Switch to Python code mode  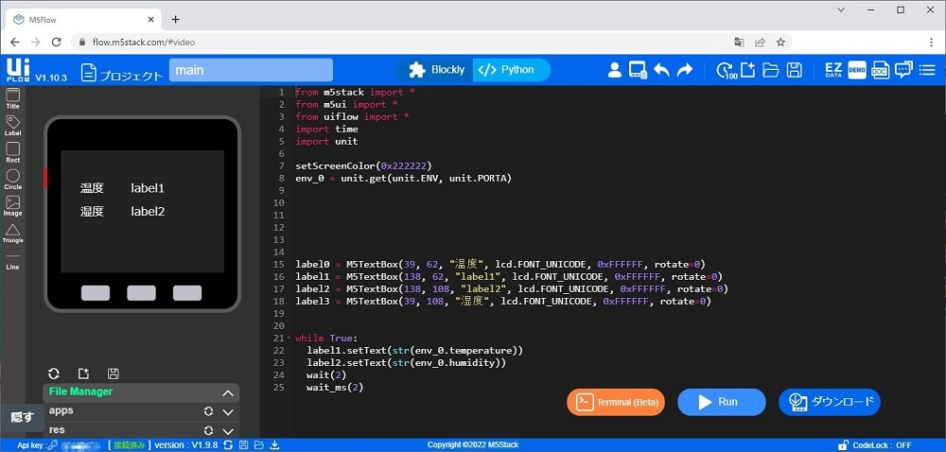pos(506,70)
